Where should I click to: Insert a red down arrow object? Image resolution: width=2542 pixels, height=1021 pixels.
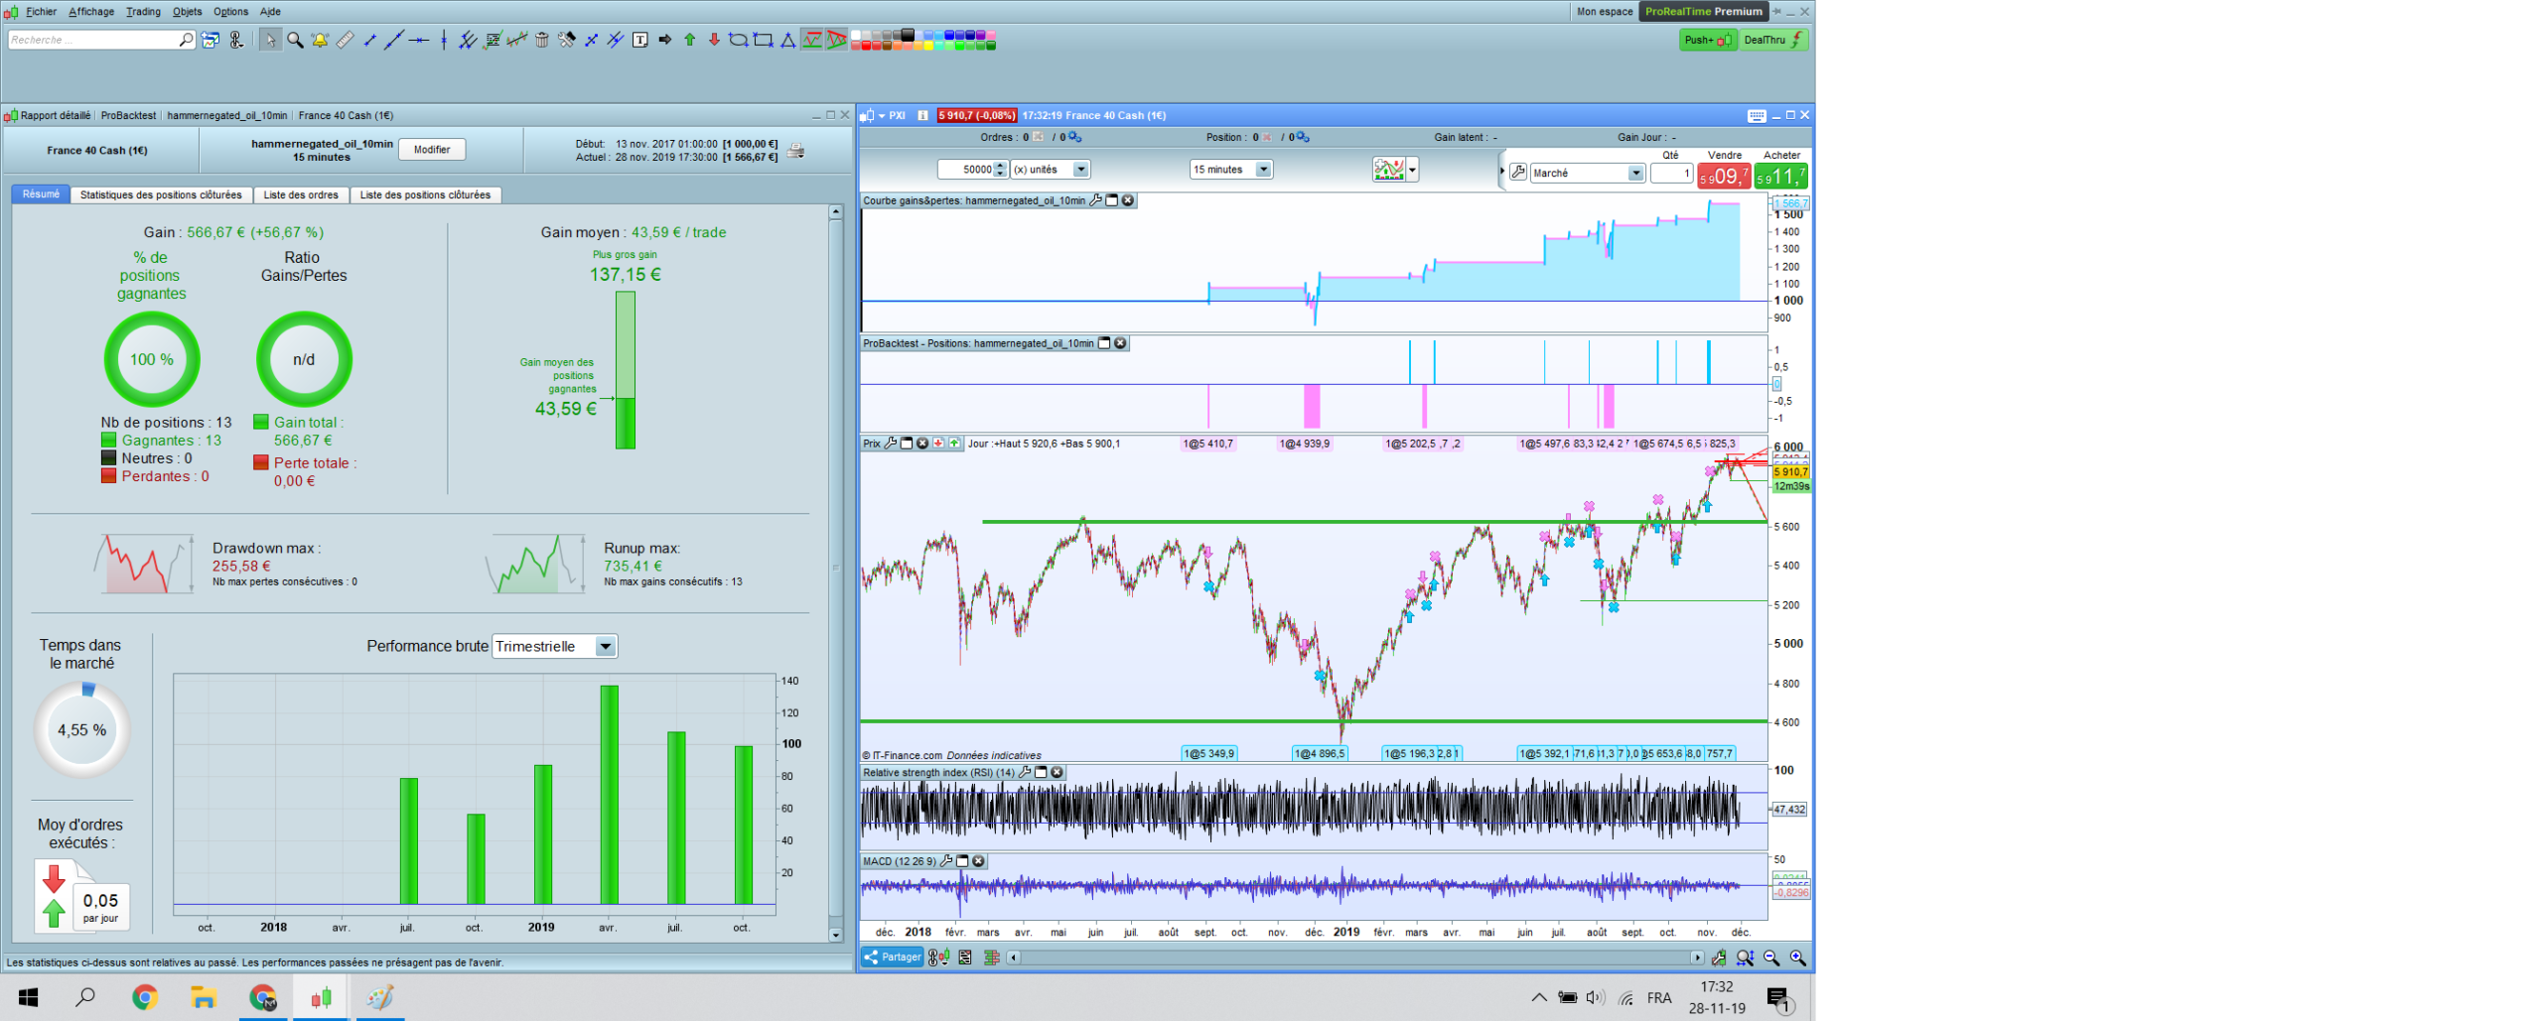714,41
